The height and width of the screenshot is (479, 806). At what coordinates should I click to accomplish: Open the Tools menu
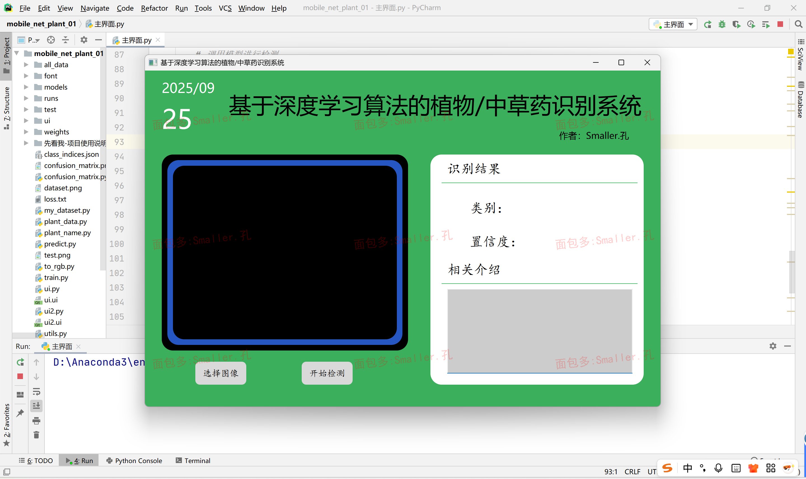click(x=203, y=8)
